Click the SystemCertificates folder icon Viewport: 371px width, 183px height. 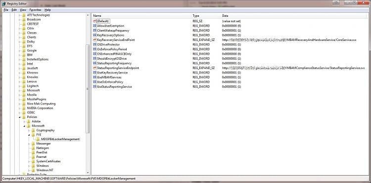point(33,161)
